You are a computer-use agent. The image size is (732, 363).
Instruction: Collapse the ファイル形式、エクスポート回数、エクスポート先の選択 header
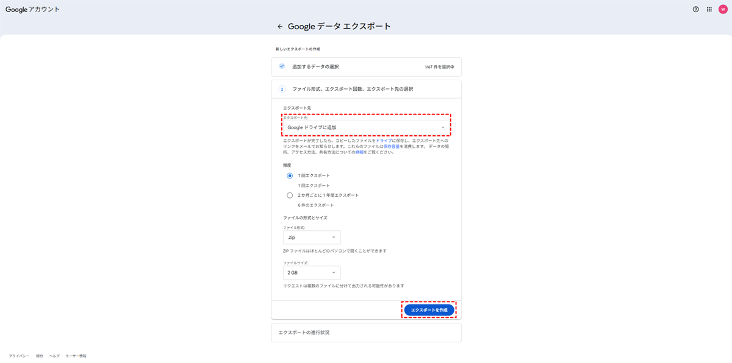(x=366, y=89)
